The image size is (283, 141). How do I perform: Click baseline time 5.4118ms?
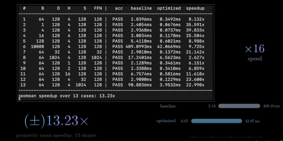coord(141,41)
